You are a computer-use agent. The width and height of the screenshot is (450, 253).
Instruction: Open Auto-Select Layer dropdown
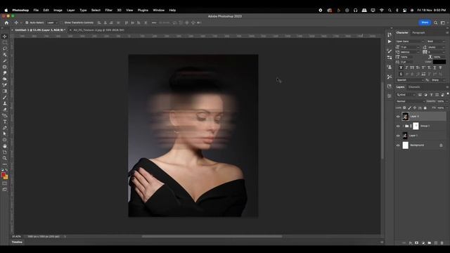[x=52, y=22]
